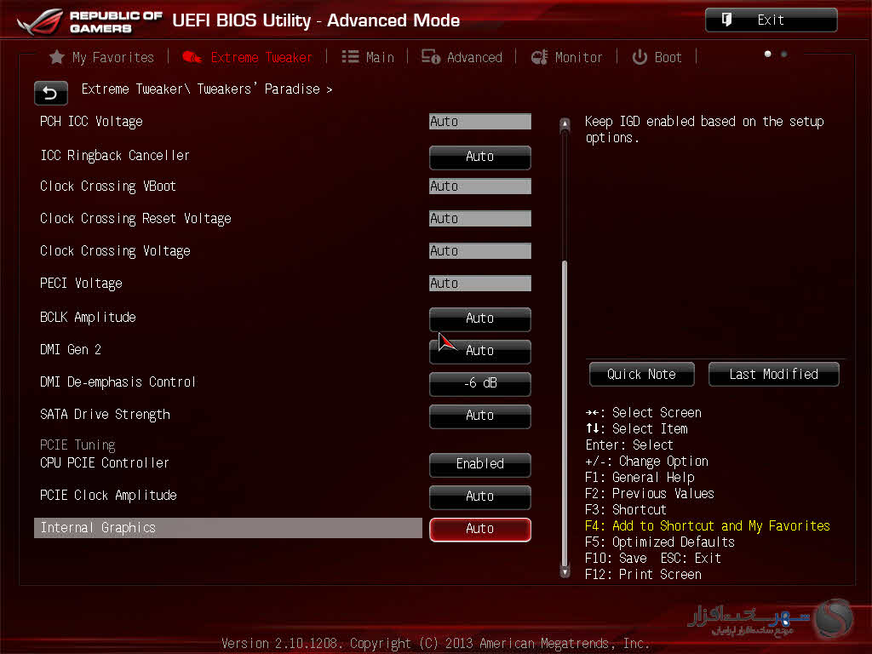
Task: Switch to the Monitor tab
Action: pos(578,57)
